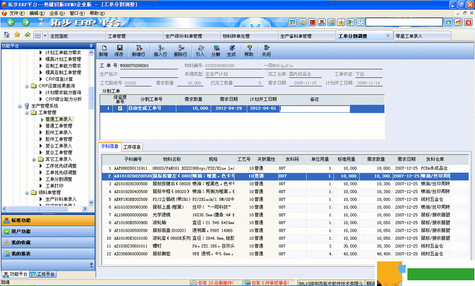Image resolution: width=475 pixels, height=286 pixels.
Task: Click the 新增行 (Add row) toolbar icon
Action: click(x=139, y=51)
